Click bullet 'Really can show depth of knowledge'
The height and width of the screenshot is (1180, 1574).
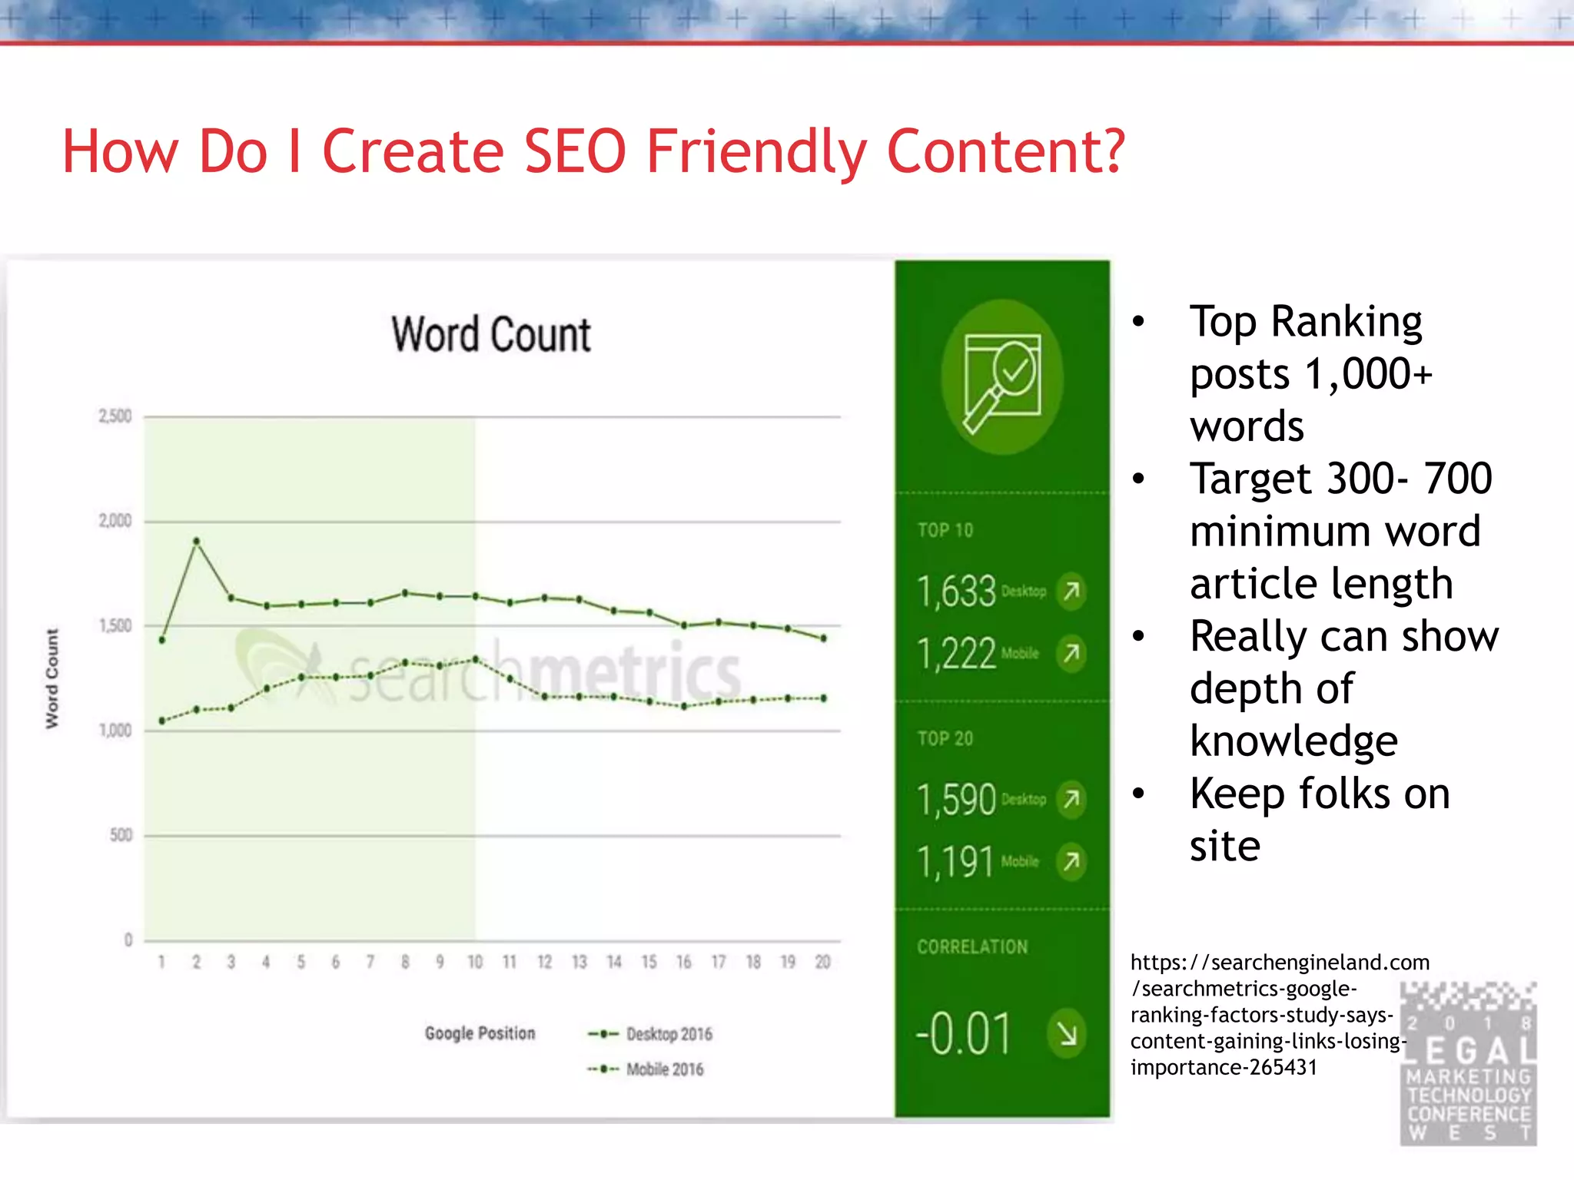[1344, 688]
